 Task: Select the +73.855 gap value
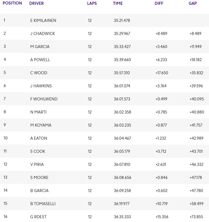click(x=196, y=217)
